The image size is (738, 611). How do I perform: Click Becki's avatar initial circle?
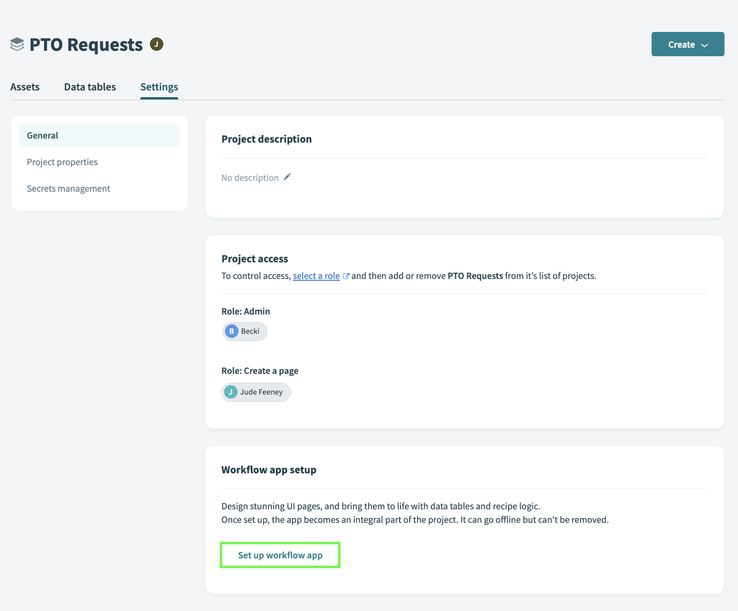[231, 331]
